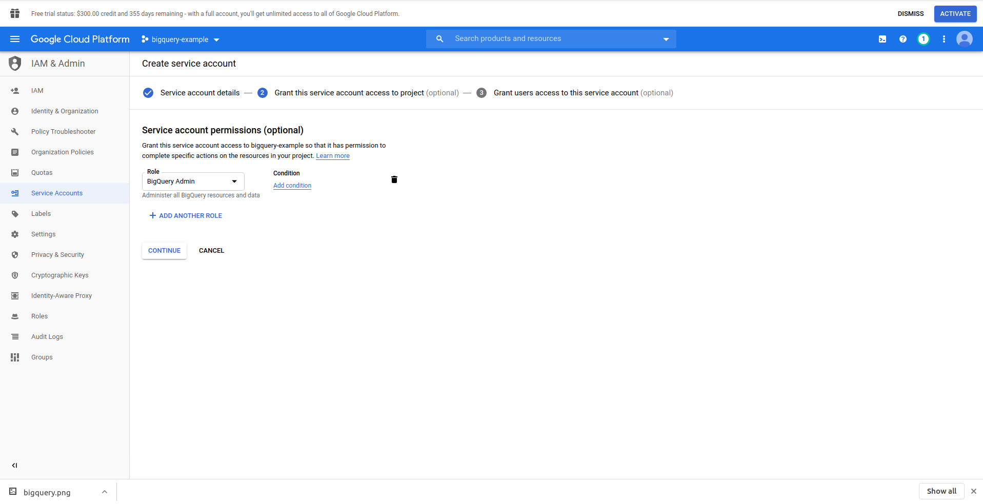Click the Privacy & Security shield icon
The height and width of the screenshot is (504, 983).
pyautogui.click(x=15, y=255)
